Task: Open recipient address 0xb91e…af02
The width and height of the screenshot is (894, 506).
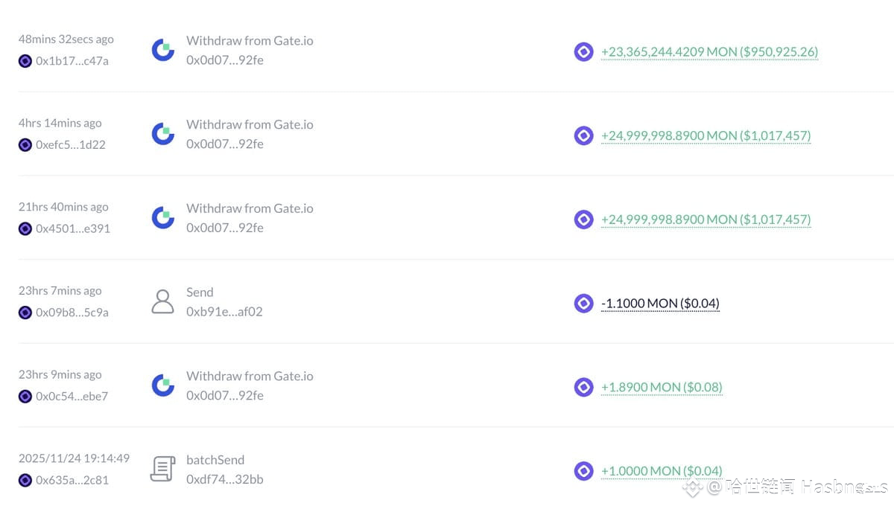Action: pyautogui.click(x=224, y=312)
